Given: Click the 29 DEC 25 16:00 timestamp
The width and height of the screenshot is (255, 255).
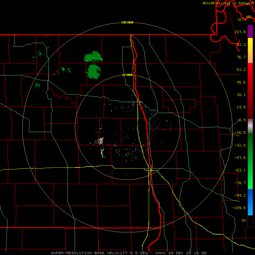Looking at the screenshot, I should tap(187, 253).
